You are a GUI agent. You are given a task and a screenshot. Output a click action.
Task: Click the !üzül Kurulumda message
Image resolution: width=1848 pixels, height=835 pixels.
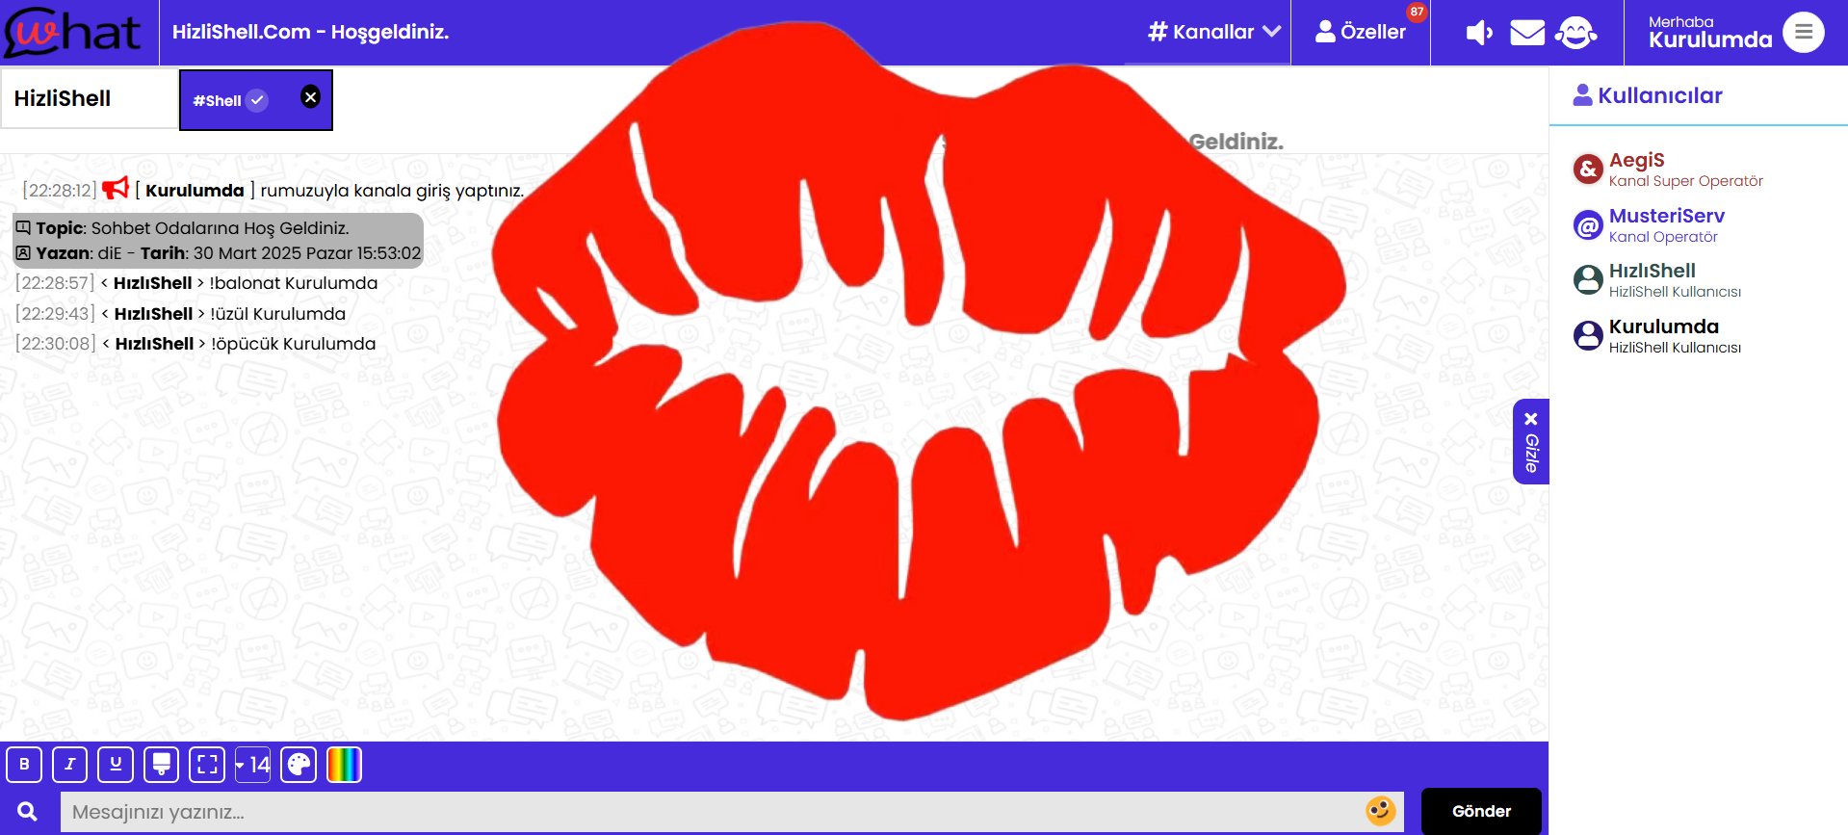click(278, 314)
